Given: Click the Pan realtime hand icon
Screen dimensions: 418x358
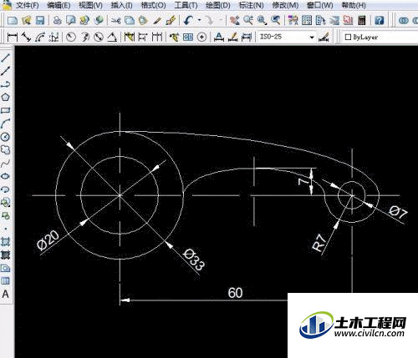Looking at the screenshot, I should click(235, 20).
